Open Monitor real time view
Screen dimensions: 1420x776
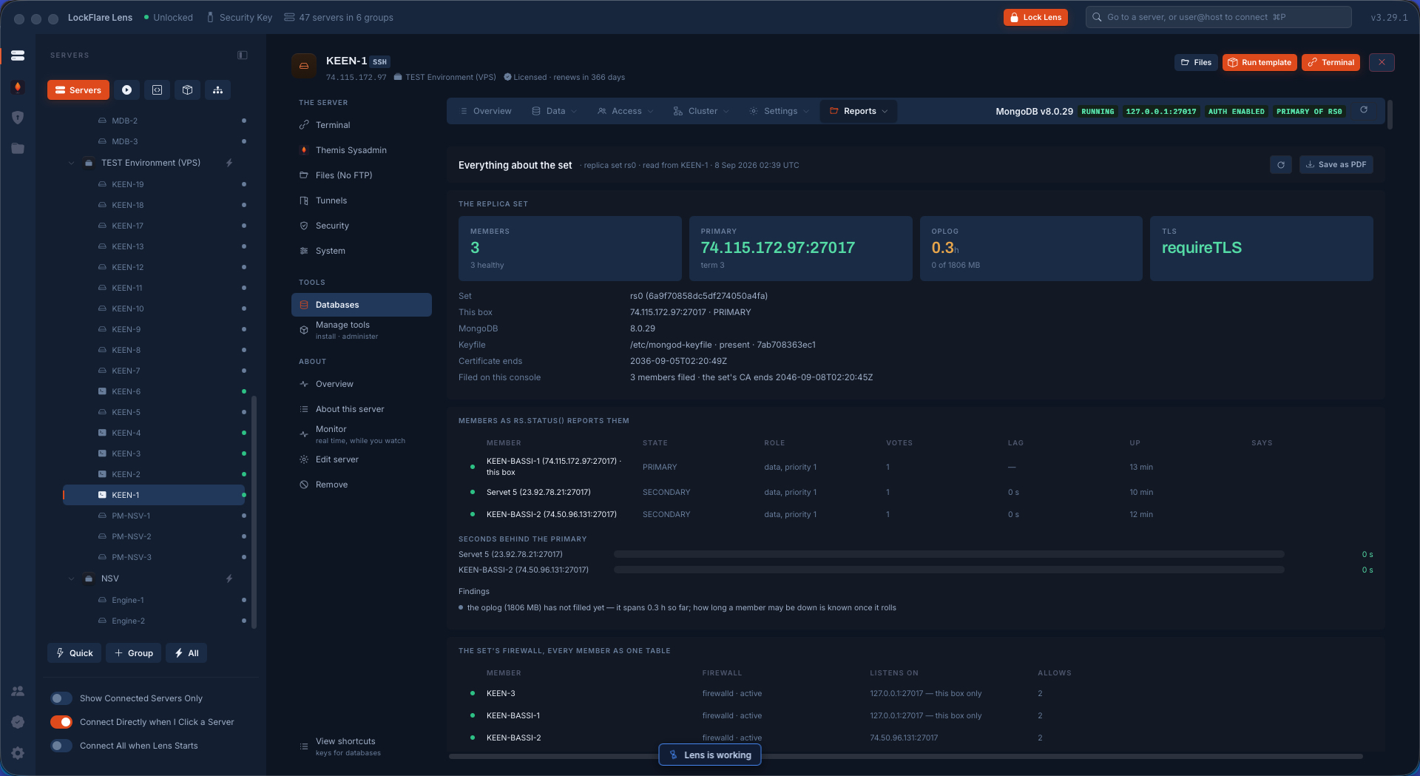click(362, 434)
